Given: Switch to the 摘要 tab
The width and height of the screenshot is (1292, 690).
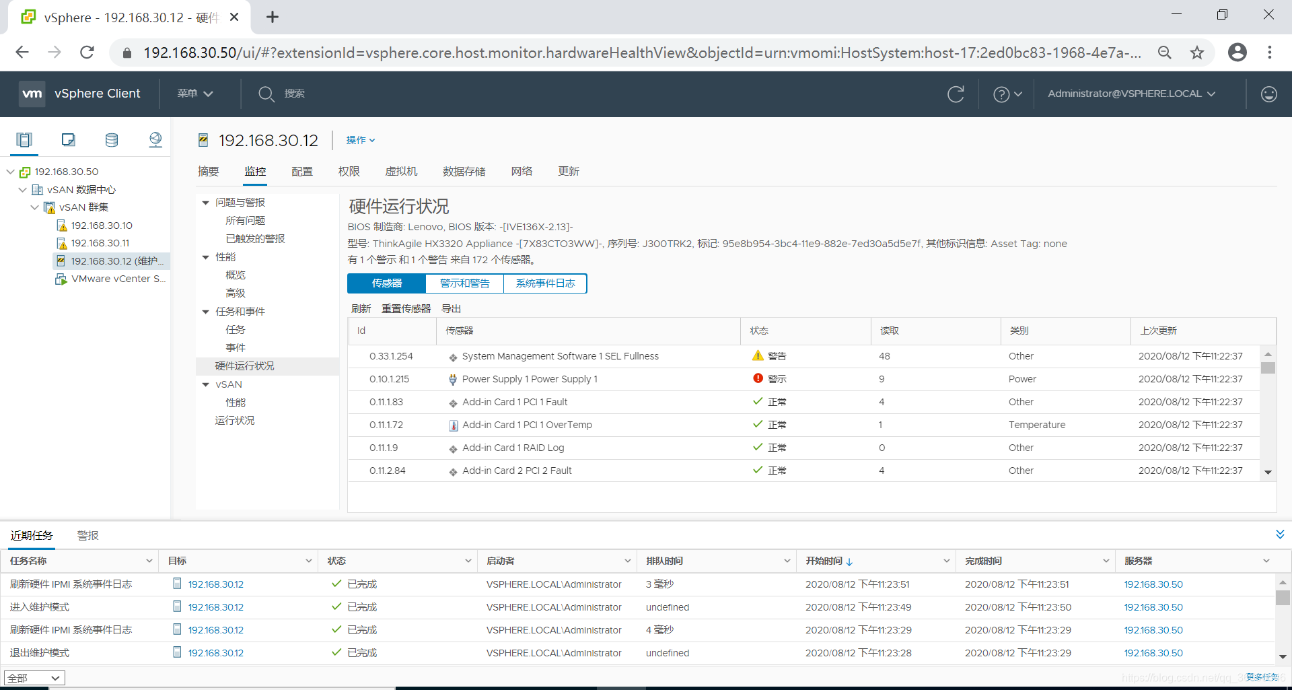Looking at the screenshot, I should (x=209, y=172).
